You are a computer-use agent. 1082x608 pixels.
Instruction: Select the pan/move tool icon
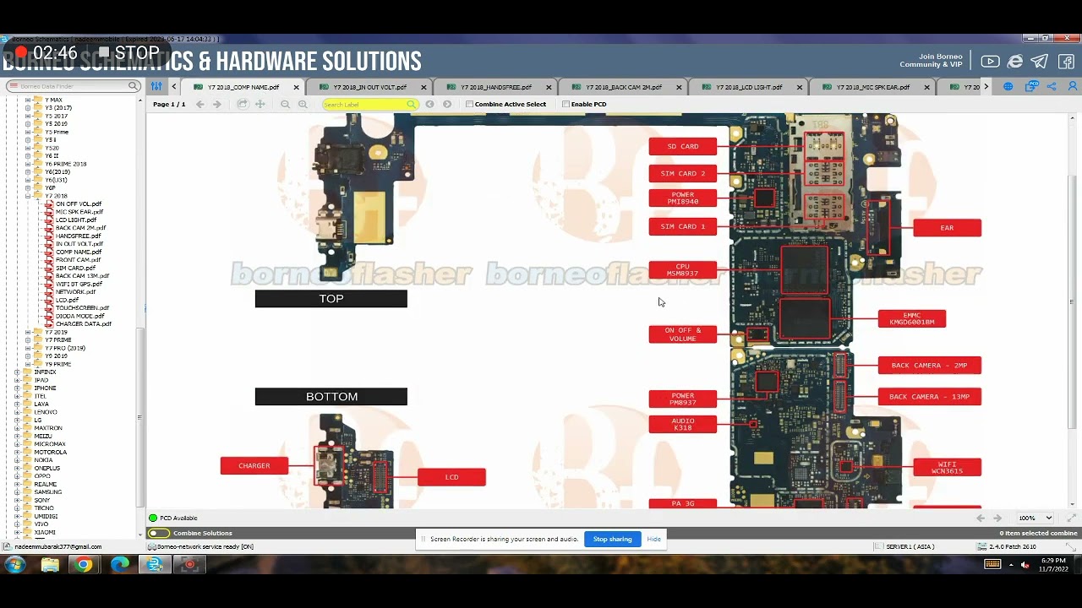(x=260, y=104)
